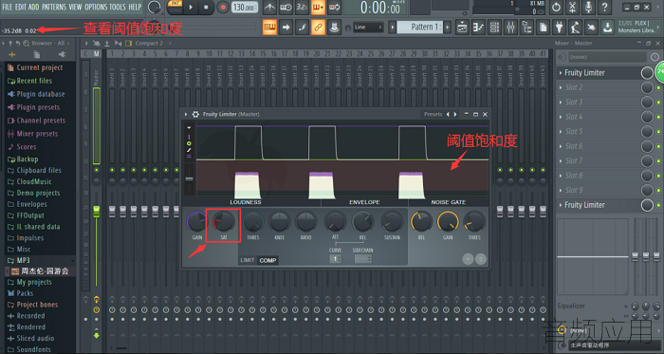Expand Slot 3 menu arrow

coord(561,102)
